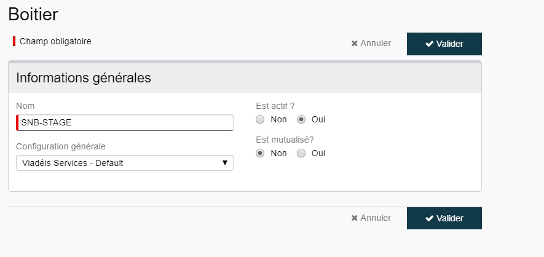Screen dimensions: 544x257
Task: Click the Boitier page heading
Action: [33, 15]
